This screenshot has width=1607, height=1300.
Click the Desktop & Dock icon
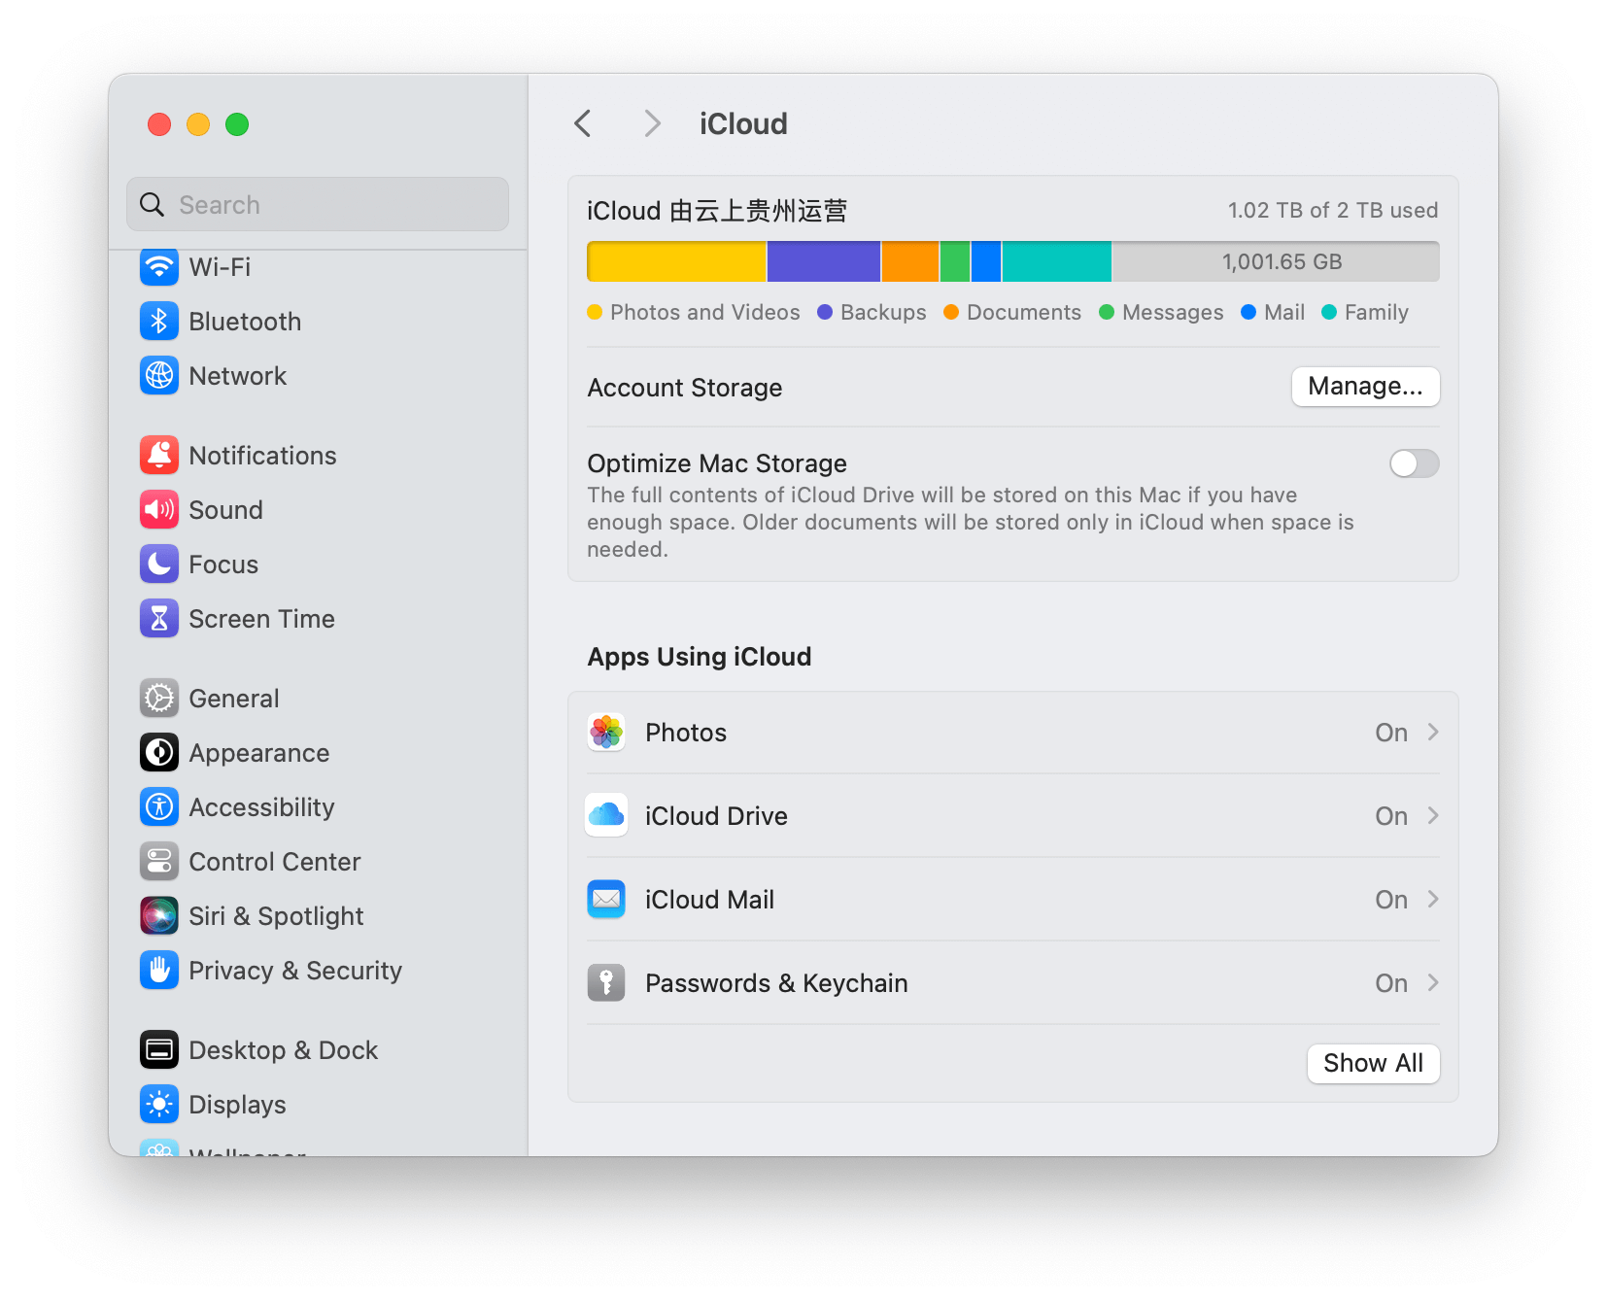coord(159,1050)
